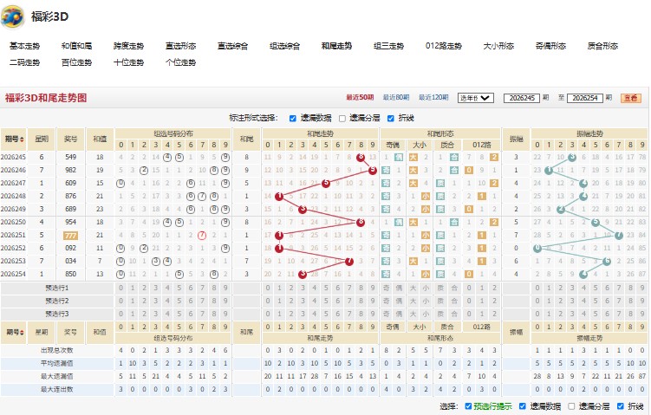Click the highlighted 777 prize number
Screen dimensions: 651x415
point(70,236)
